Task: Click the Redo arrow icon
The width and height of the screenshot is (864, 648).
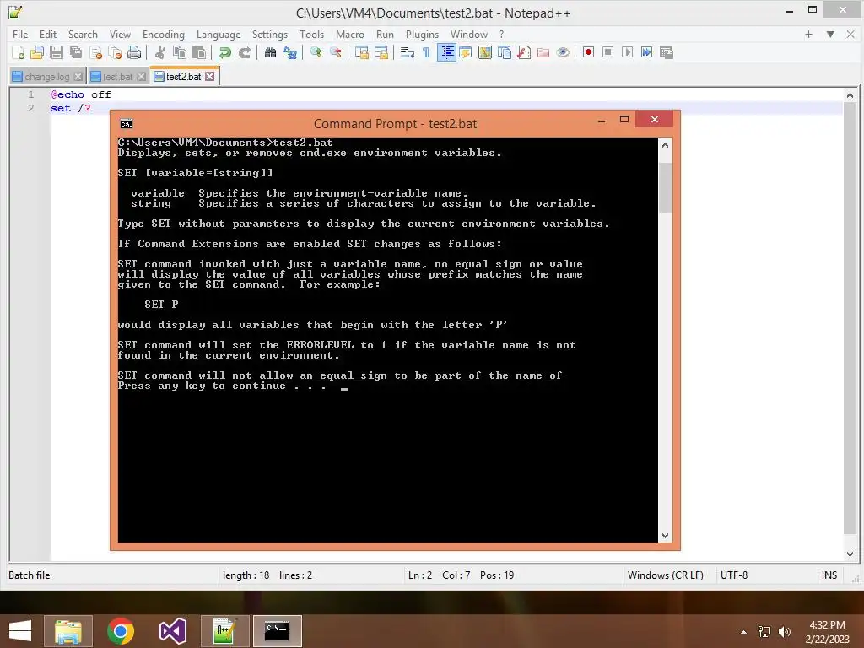Action: [x=245, y=52]
